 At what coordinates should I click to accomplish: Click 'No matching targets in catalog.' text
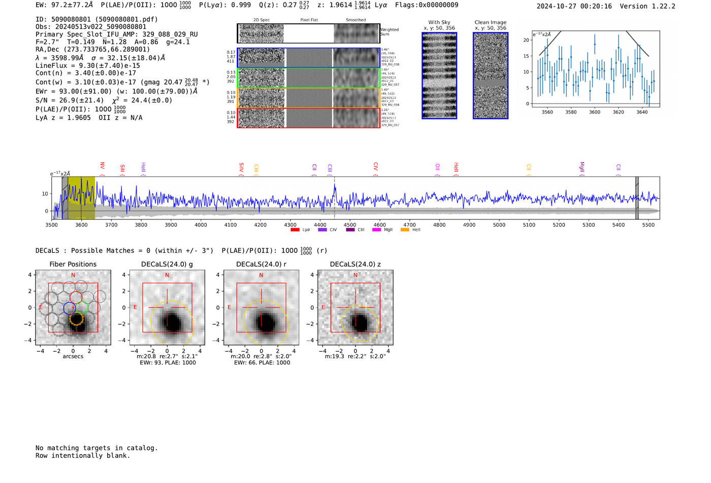pos(96,448)
